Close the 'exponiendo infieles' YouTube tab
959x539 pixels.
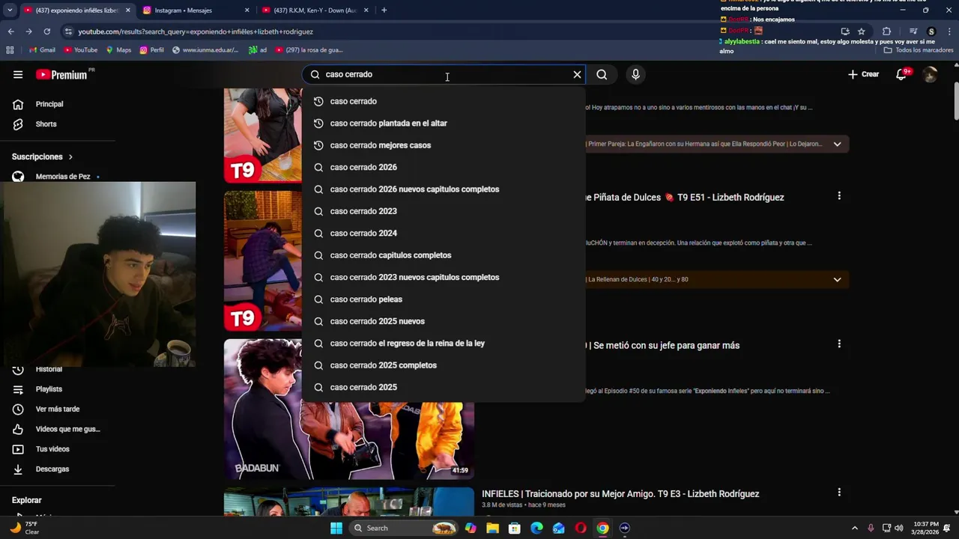(127, 10)
